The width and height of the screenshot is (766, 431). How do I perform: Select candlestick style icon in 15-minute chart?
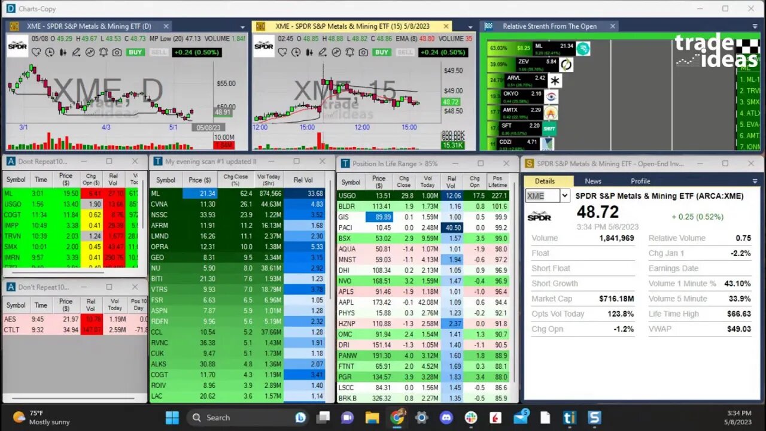coord(309,52)
